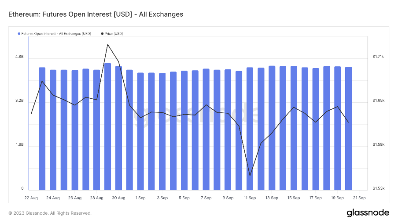The height and width of the screenshot is (223, 398).
Task: Click the $1.71k right axis label
Action: click(x=378, y=57)
